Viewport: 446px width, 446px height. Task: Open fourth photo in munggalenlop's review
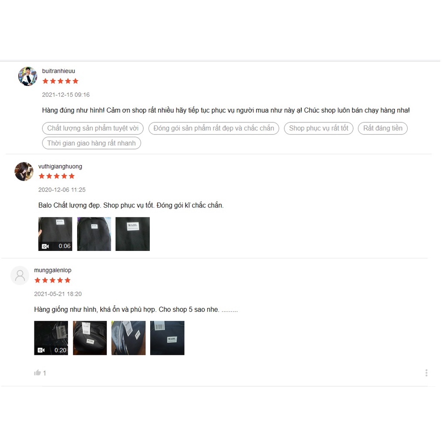(167, 338)
